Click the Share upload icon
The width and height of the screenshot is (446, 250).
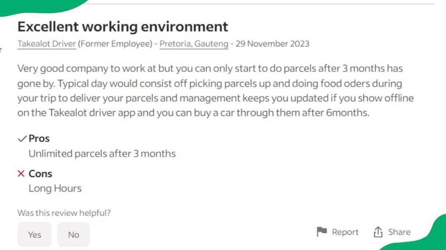[378, 232]
